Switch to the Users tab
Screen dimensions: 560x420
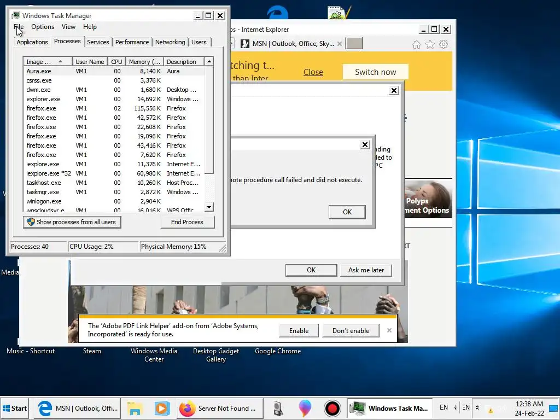click(199, 42)
